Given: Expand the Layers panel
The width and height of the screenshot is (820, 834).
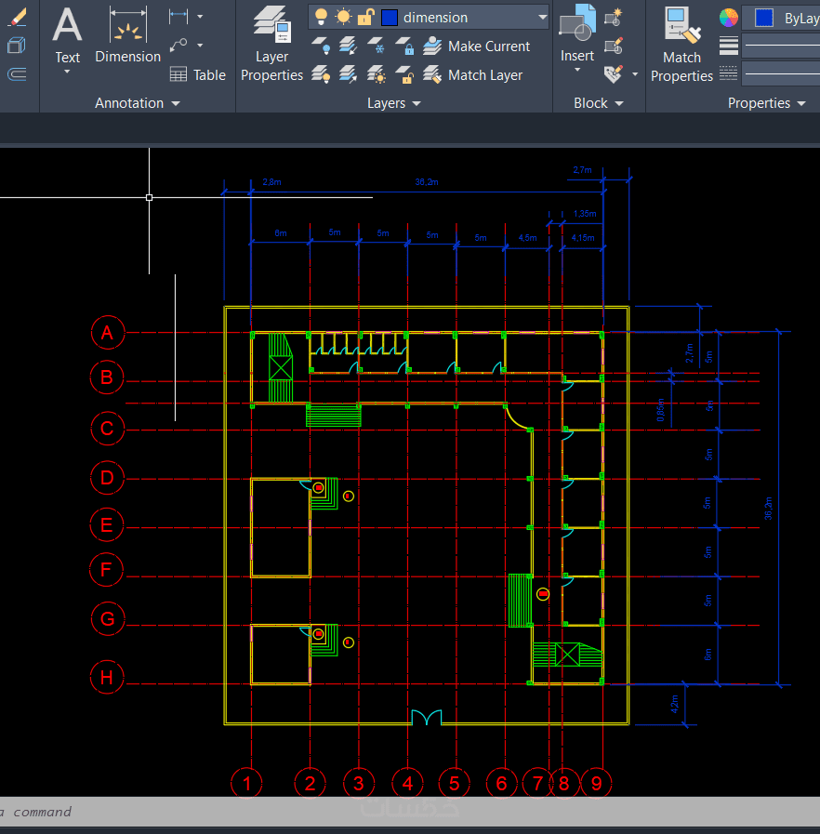Looking at the screenshot, I should [x=393, y=103].
